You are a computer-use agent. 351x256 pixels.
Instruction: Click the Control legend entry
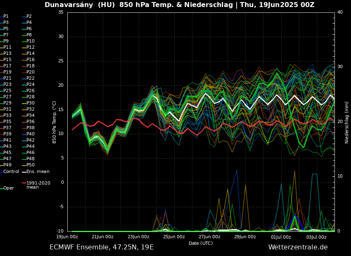pos(11,172)
